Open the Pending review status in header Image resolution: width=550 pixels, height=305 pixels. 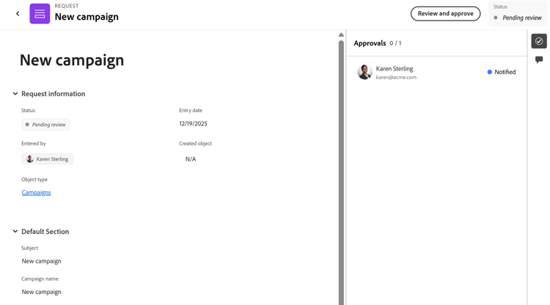[518, 14]
